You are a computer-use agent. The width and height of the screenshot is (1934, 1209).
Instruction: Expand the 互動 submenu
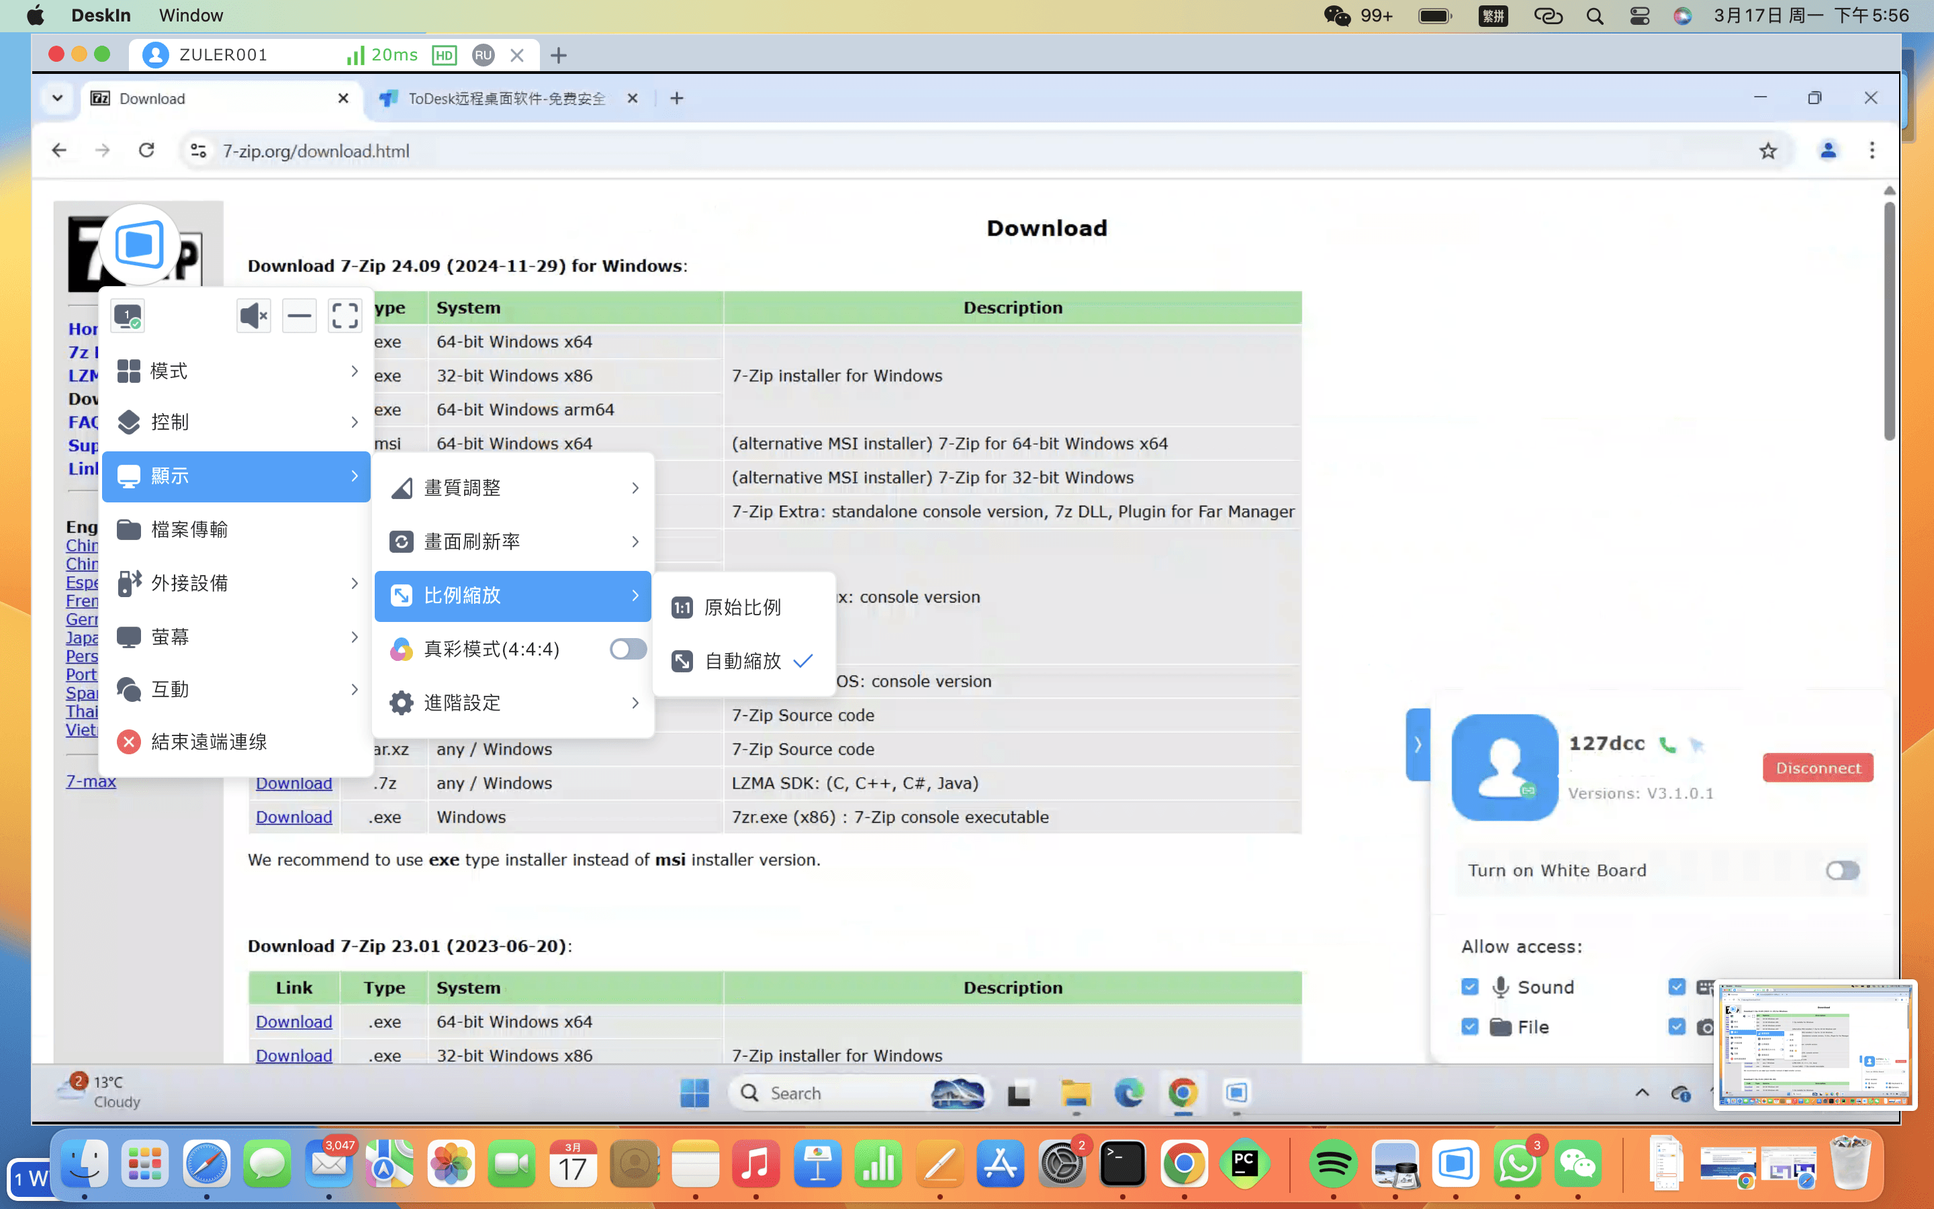click(236, 689)
